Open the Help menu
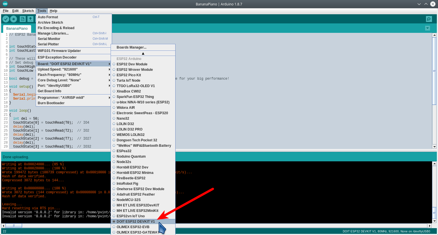This screenshot has height=235, width=438. pos(53,11)
